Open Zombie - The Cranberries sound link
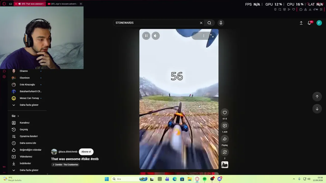This screenshot has height=183, width=326. tap(65, 165)
